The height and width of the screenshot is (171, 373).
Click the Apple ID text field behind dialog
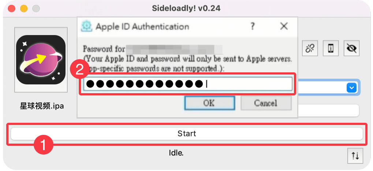[x=328, y=110]
